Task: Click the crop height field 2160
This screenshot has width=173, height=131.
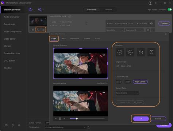Action: tap(127, 82)
